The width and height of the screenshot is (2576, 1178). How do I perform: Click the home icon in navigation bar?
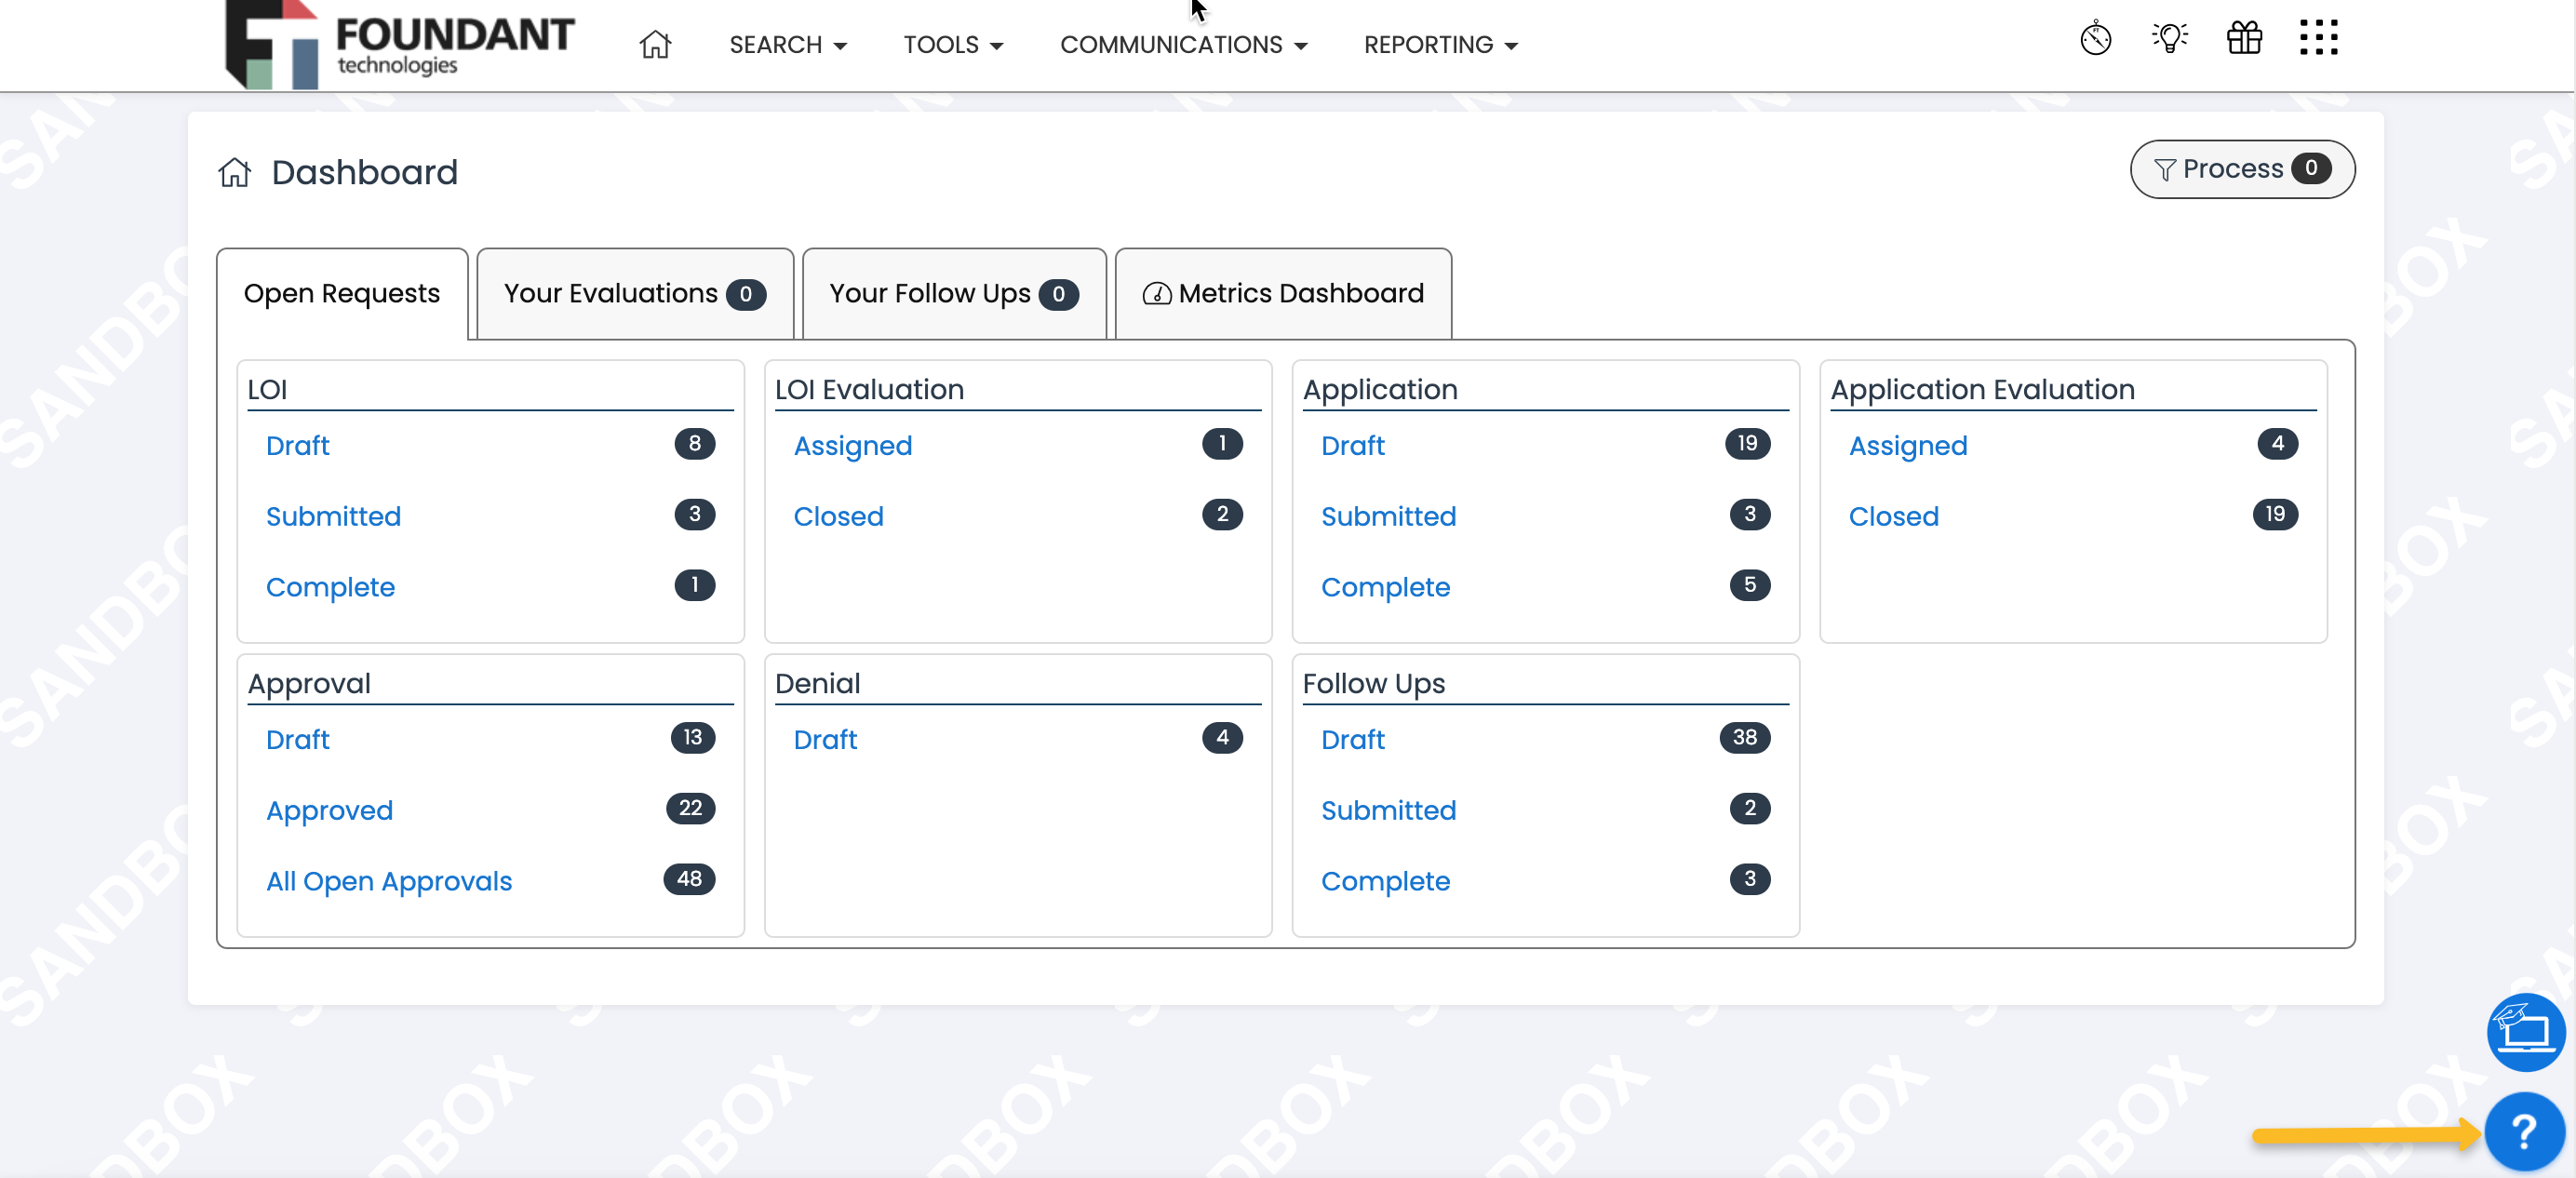pyautogui.click(x=655, y=45)
